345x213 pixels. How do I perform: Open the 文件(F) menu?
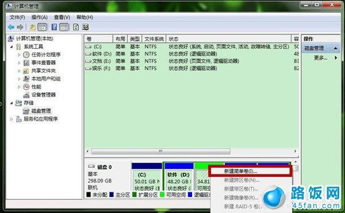[17, 17]
